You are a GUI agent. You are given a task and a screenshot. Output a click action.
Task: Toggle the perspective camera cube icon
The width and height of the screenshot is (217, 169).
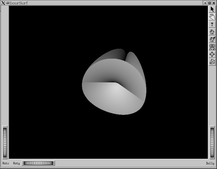(x=212, y=62)
